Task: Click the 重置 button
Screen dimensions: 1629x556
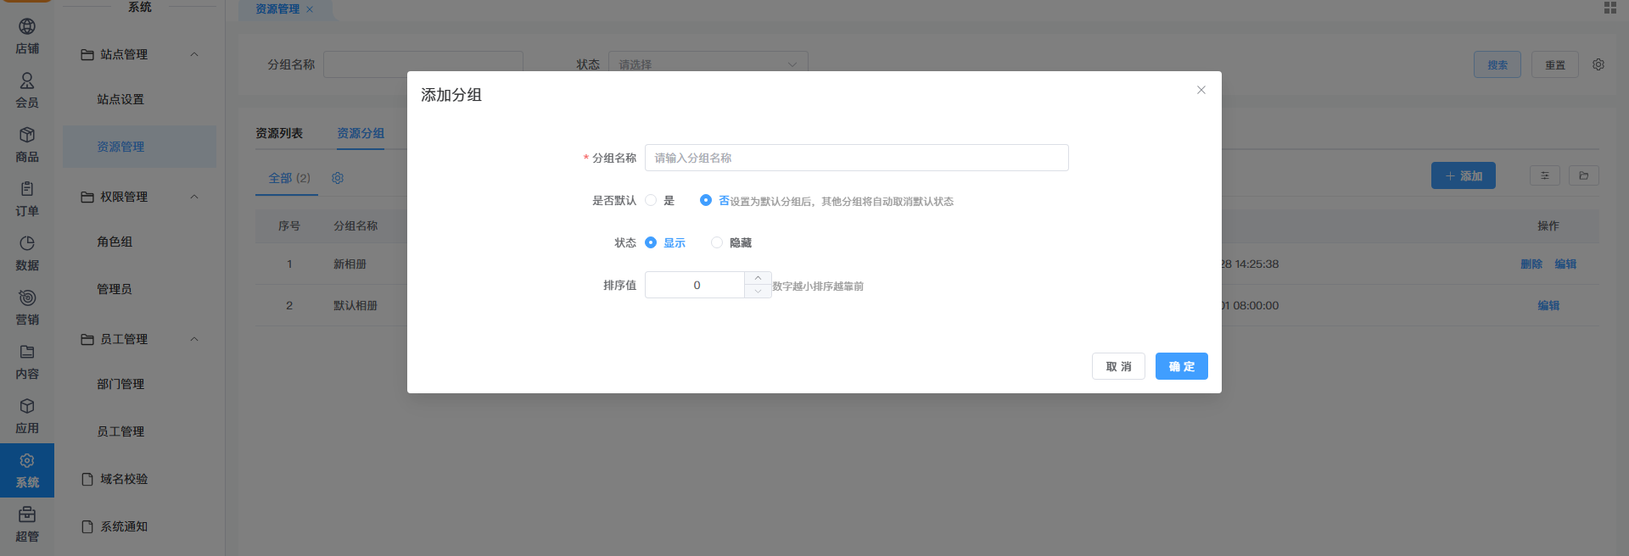Action: coord(1555,64)
